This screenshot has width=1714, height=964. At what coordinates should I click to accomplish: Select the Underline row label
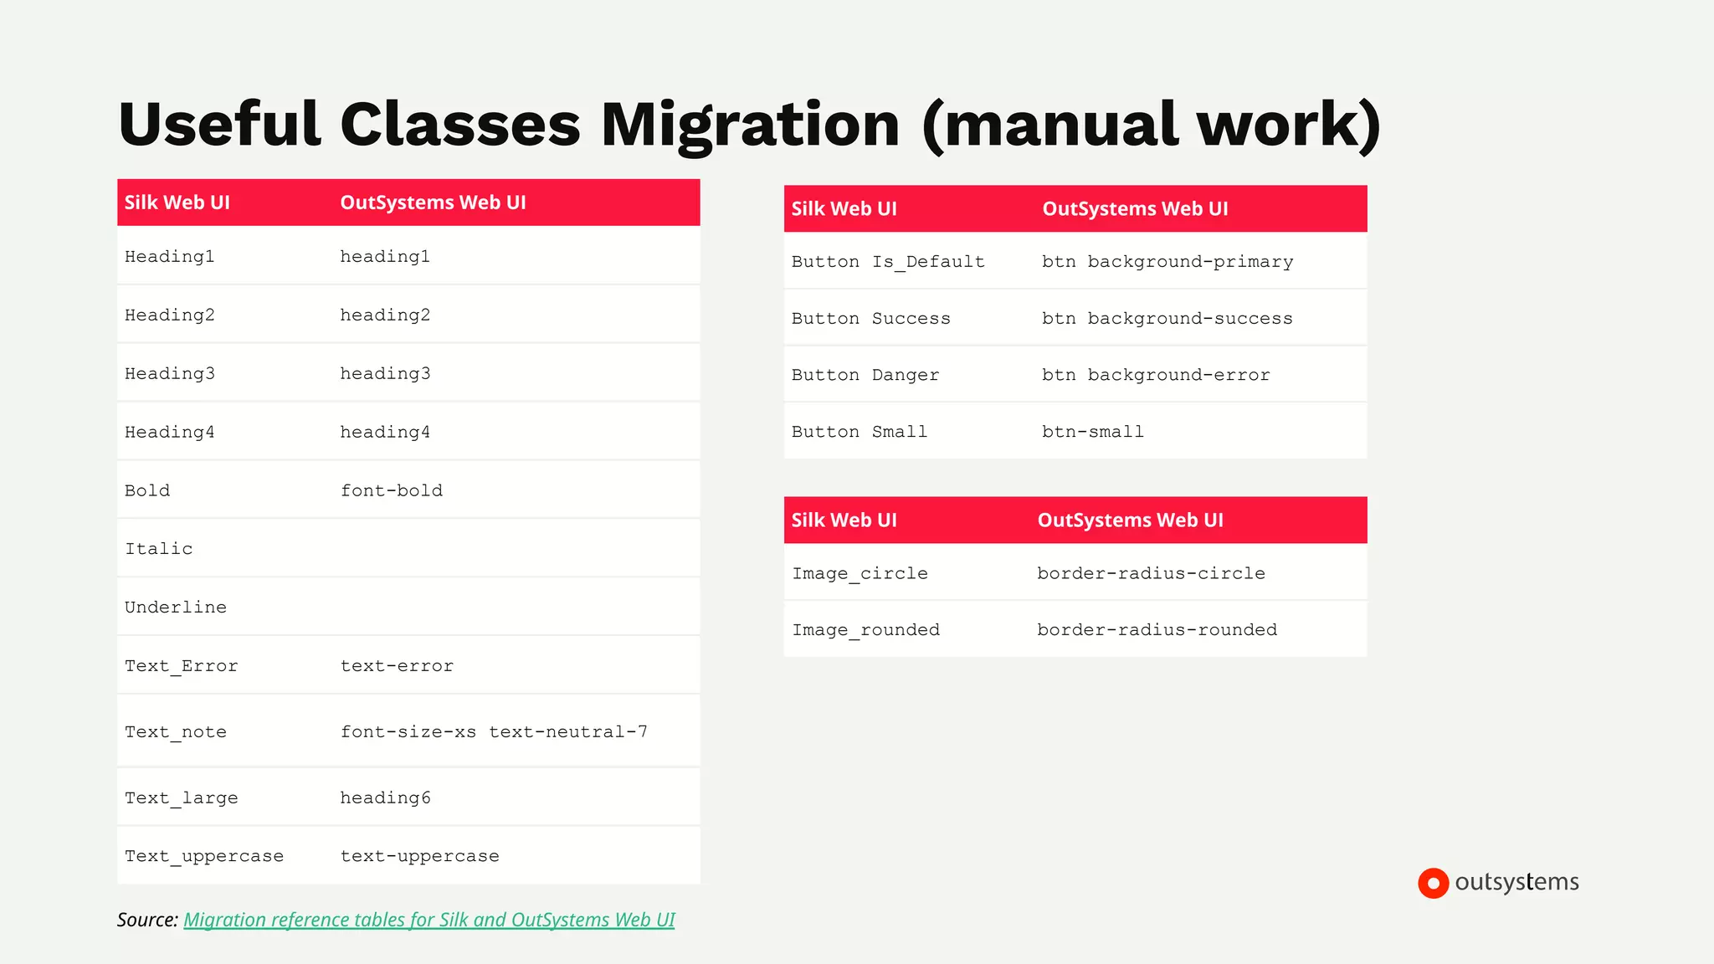click(x=176, y=608)
